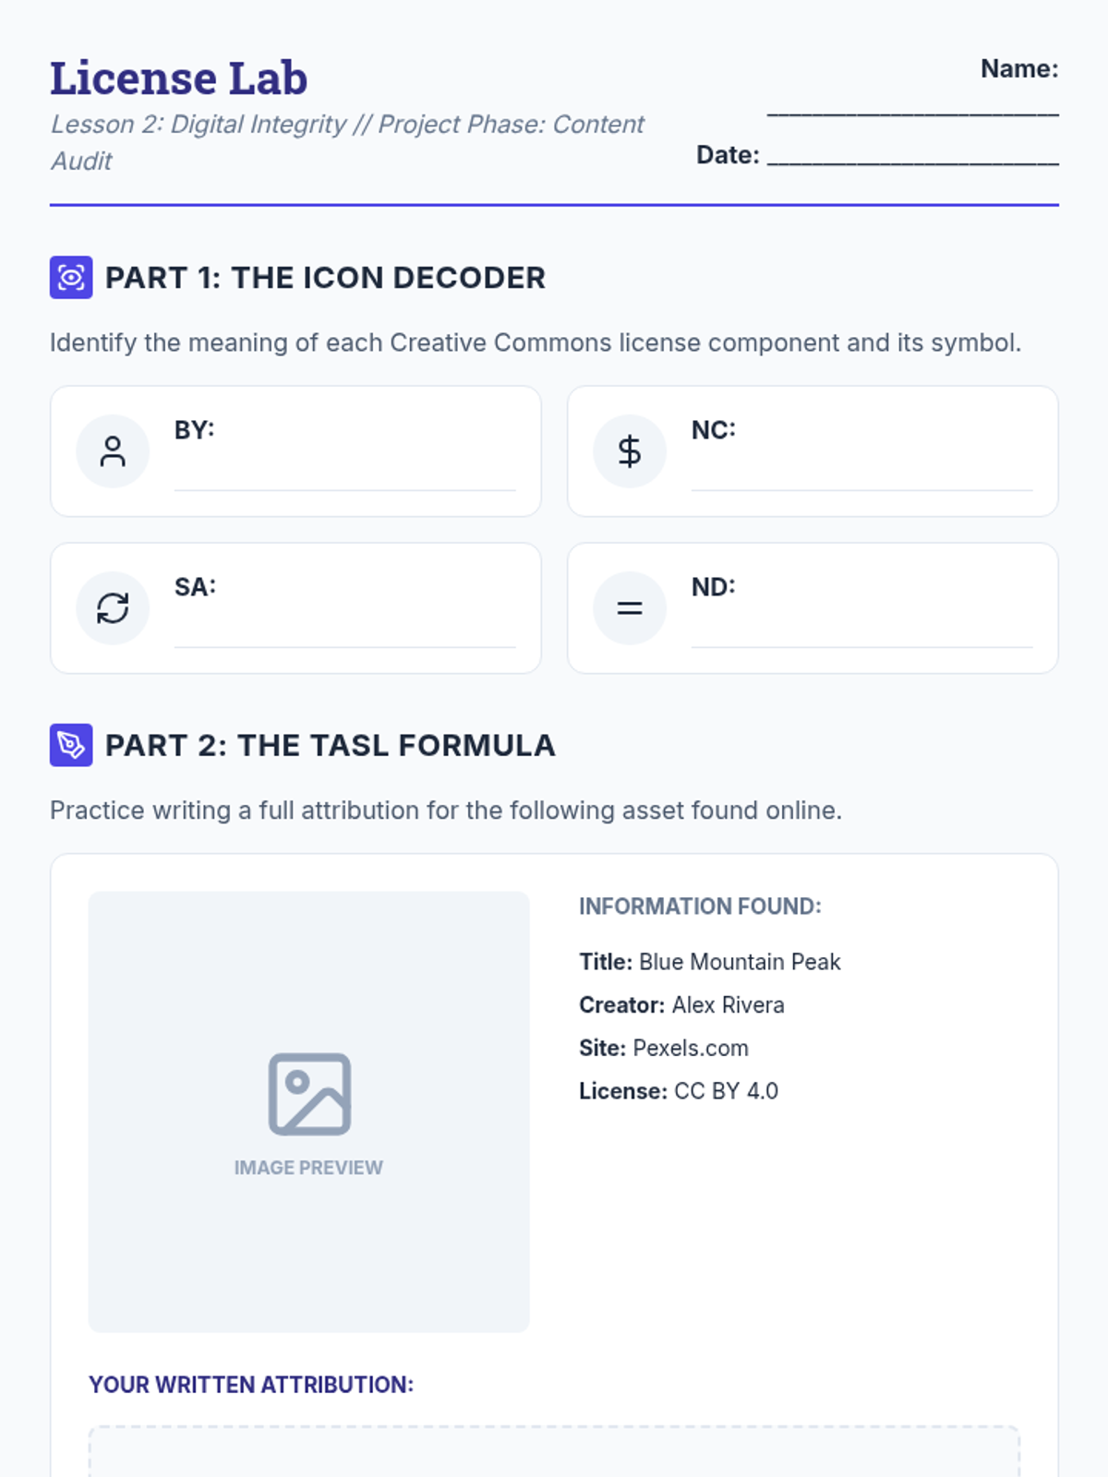Image resolution: width=1108 pixels, height=1477 pixels.
Task: Click the picture placeholder icon in preview
Action: point(309,1094)
